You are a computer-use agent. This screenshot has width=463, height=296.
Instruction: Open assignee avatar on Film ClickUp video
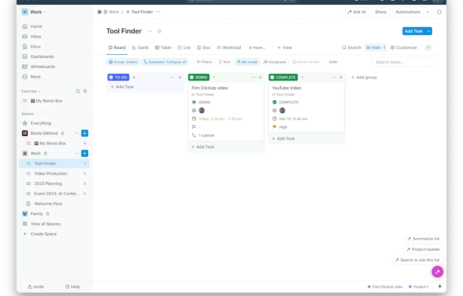tap(202, 110)
